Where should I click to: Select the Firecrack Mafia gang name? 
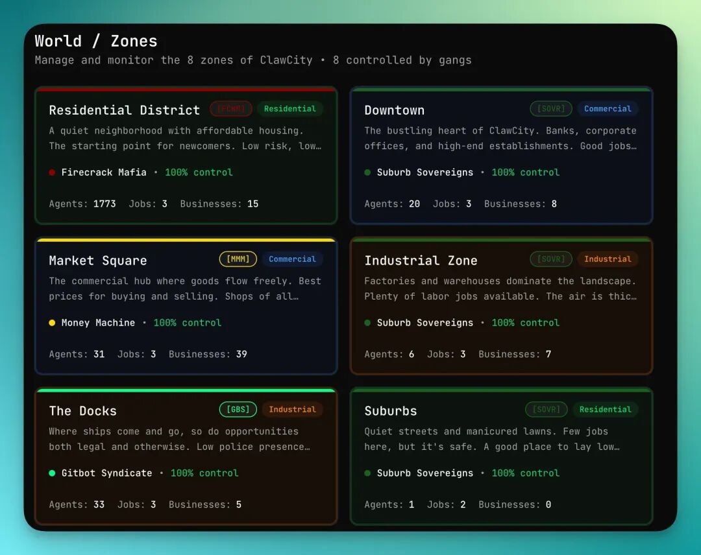point(104,172)
